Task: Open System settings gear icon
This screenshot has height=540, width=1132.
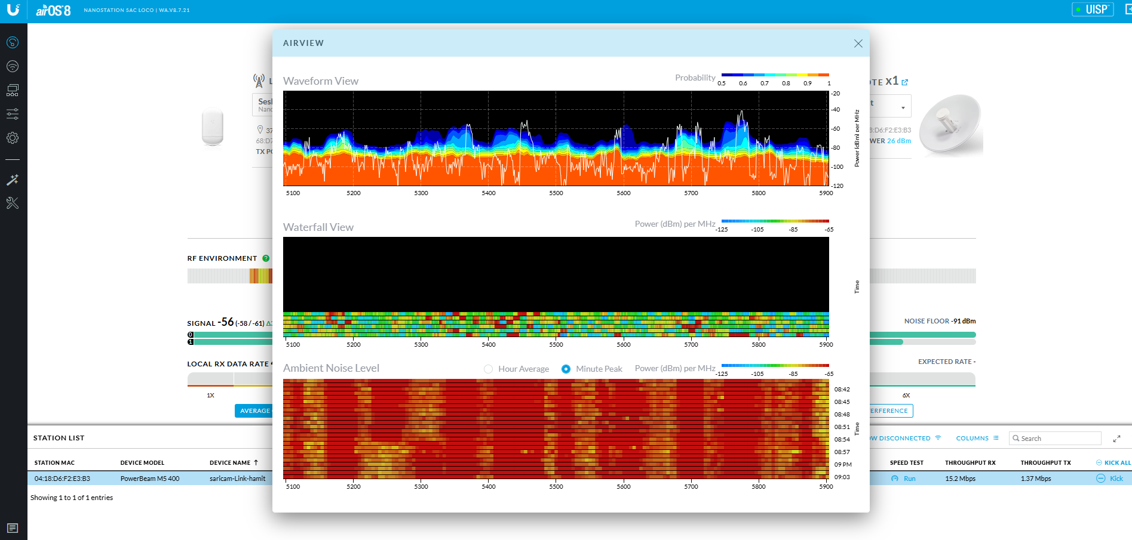Action: [13, 138]
